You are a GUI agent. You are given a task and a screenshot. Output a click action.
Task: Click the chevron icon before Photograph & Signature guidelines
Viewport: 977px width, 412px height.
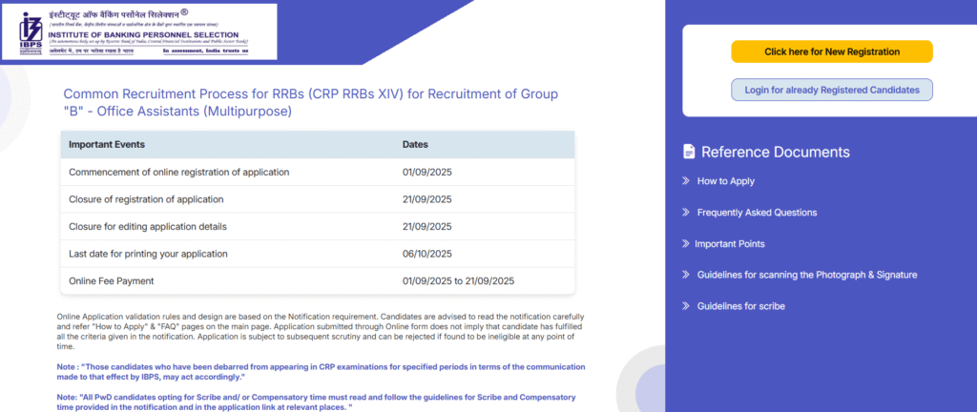[686, 275]
